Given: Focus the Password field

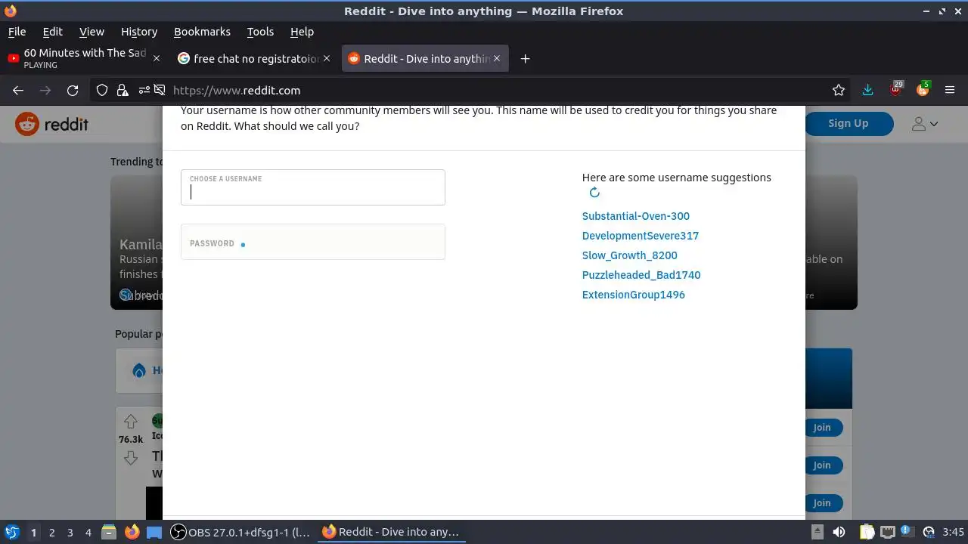Looking at the screenshot, I should [313, 243].
